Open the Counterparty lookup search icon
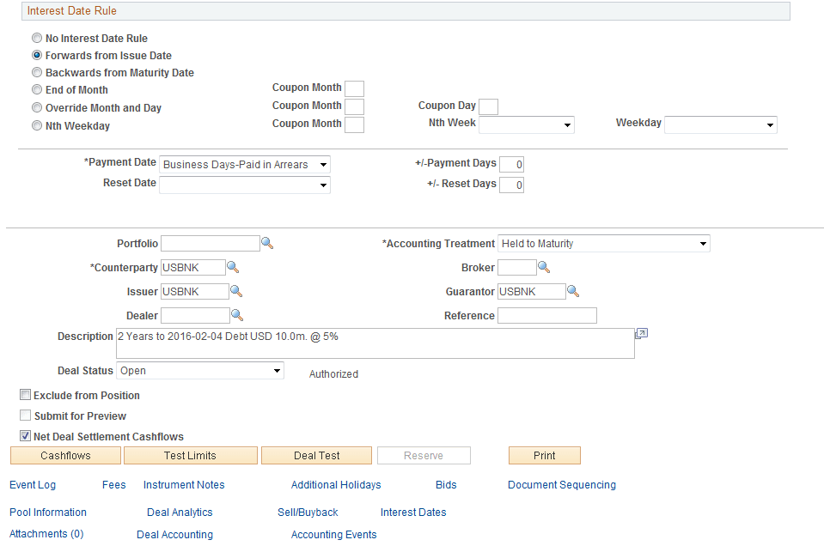Screen dimensions: 824x546 234,267
